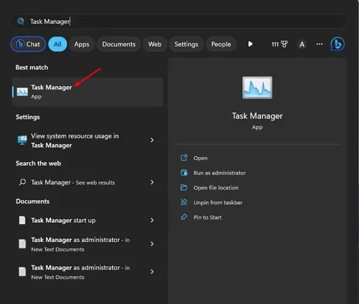Click the Search the web heading
Image resolution: width=359 pixels, height=304 pixels.
(38, 163)
